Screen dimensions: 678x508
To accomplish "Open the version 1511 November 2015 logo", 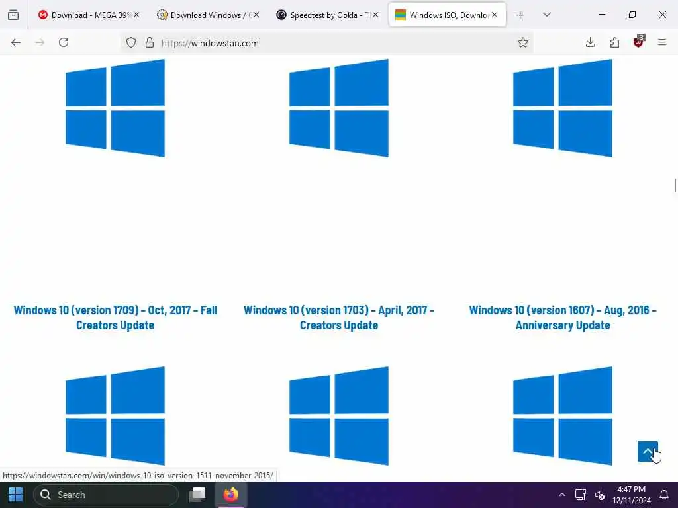I will click(115, 415).
